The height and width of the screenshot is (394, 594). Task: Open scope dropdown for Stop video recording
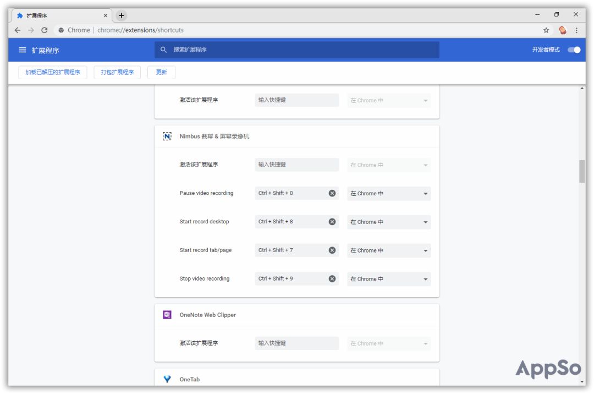click(x=389, y=279)
